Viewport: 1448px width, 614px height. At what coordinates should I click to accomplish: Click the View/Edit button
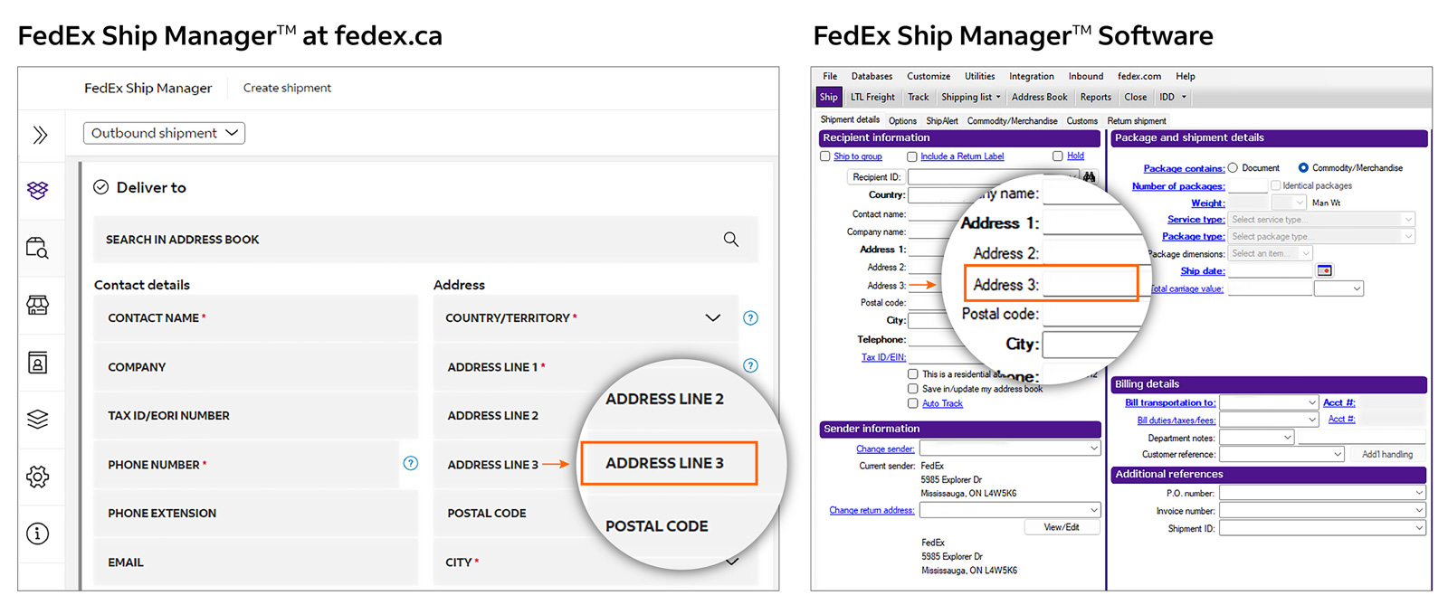coord(1062,527)
